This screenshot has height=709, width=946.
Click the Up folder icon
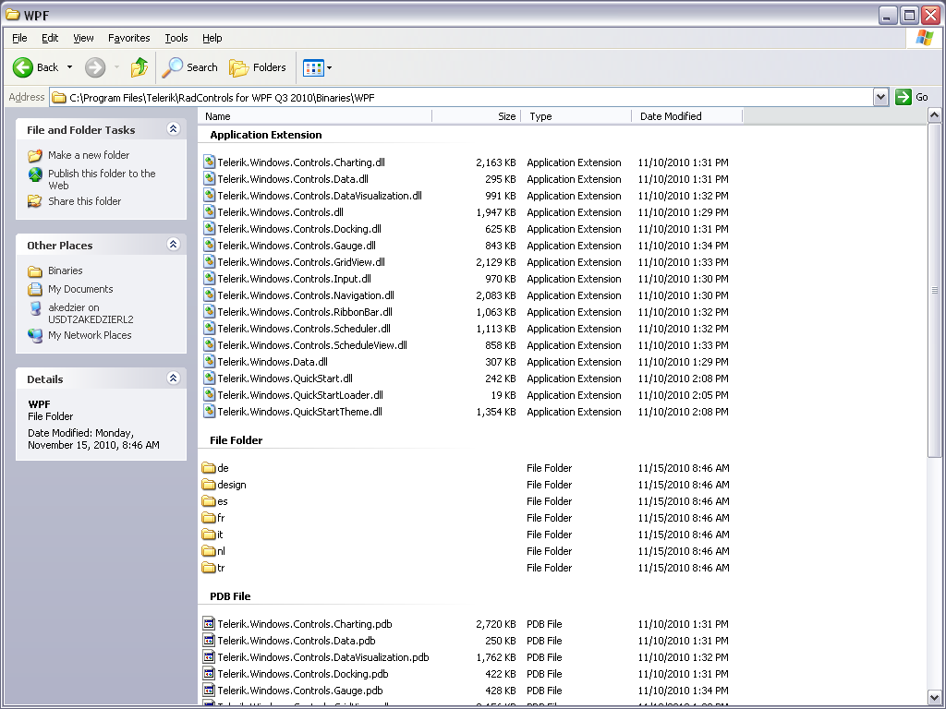[139, 67]
